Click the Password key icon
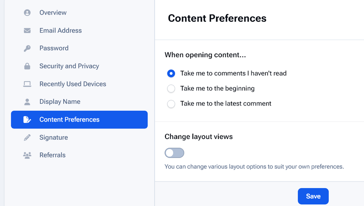This screenshot has width=364, height=206. pos(27,48)
